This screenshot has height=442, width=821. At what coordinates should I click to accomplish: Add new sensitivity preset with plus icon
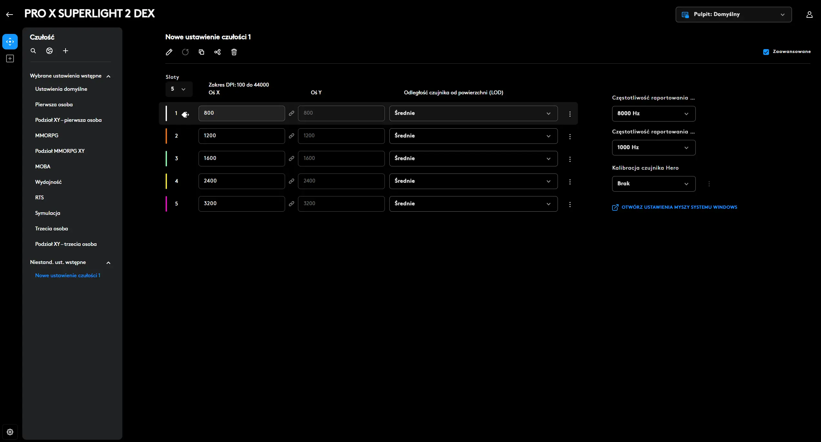(x=66, y=51)
